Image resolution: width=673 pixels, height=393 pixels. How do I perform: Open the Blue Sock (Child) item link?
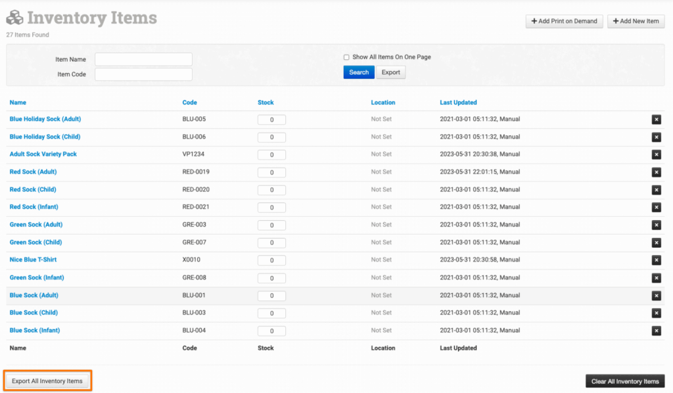pyautogui.click(x=34, y=313)
